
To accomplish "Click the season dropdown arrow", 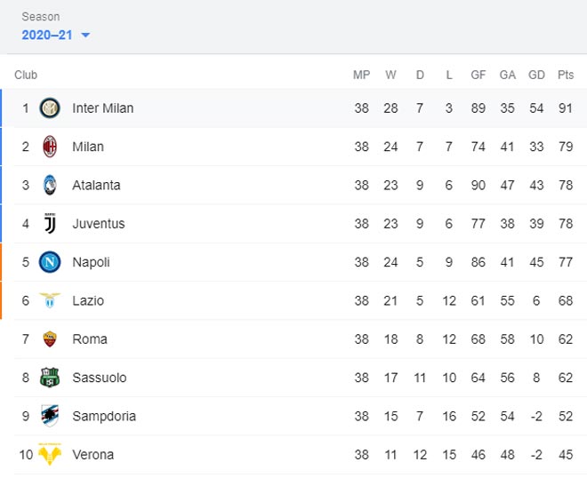I will [x=85, y=36].
